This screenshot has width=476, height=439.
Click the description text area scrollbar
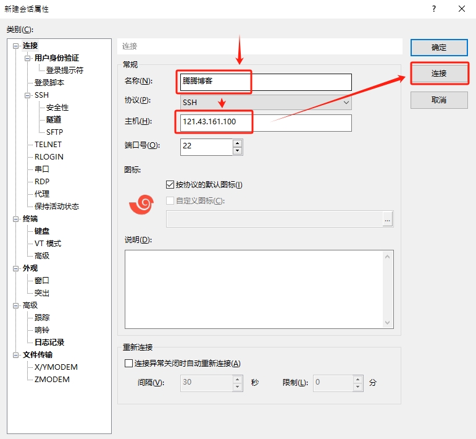(x=388, y=289)
